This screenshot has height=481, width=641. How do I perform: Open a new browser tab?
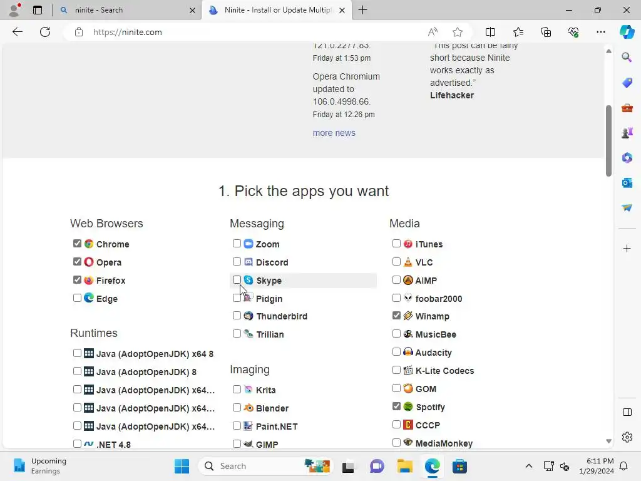362,10
